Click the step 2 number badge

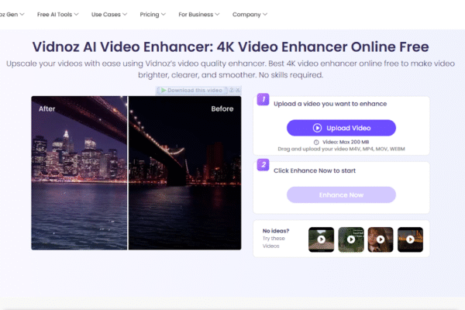pos(262,165)
